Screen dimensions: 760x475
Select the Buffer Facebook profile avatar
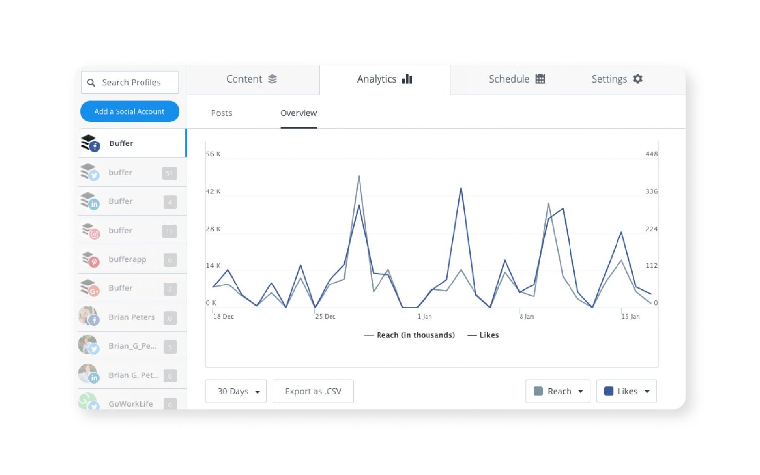click(x=90, y=143)
